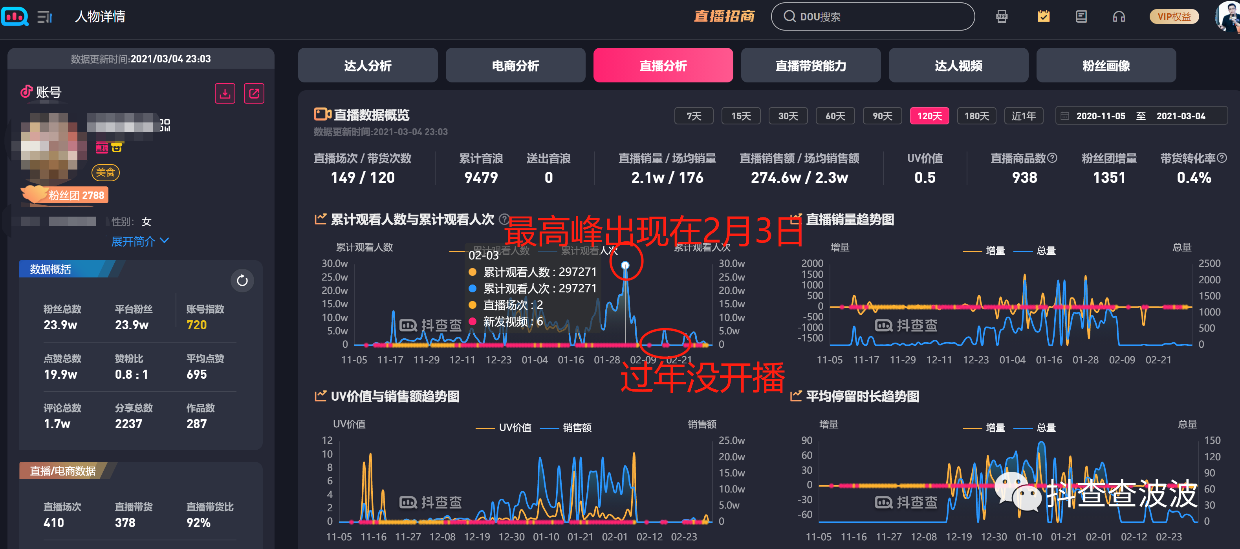
Task: Focus the DOU搜索 search field
Action: click(873, 17)
